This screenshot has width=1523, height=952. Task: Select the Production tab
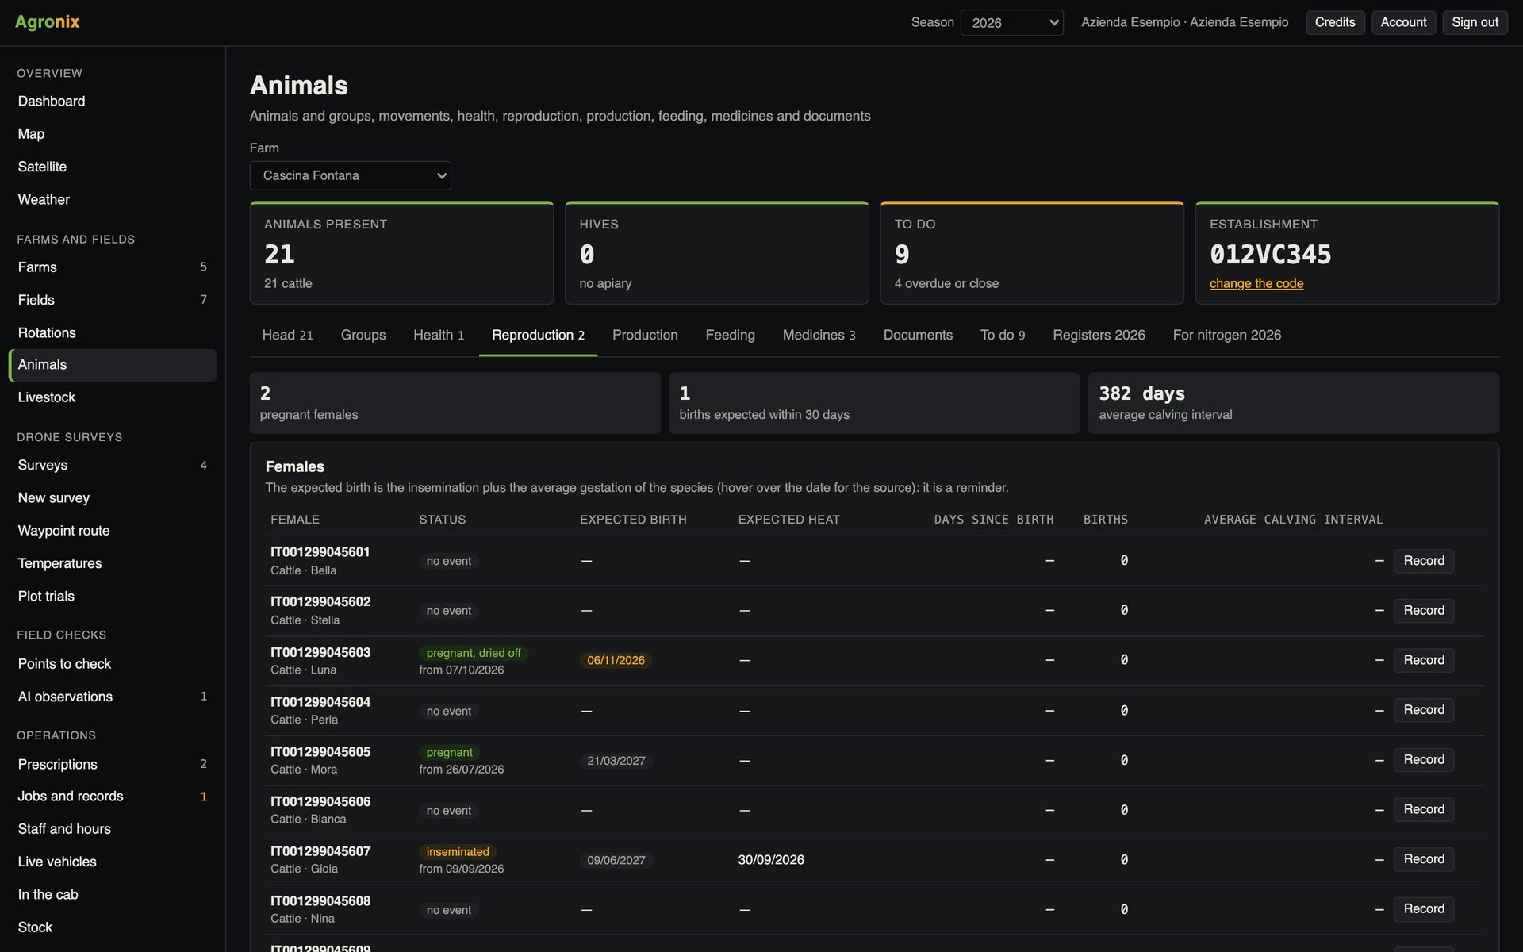point(645,335)
